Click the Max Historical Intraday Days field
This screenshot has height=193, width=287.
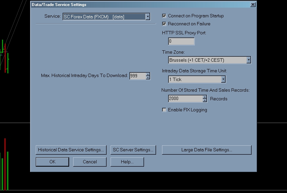138,76
